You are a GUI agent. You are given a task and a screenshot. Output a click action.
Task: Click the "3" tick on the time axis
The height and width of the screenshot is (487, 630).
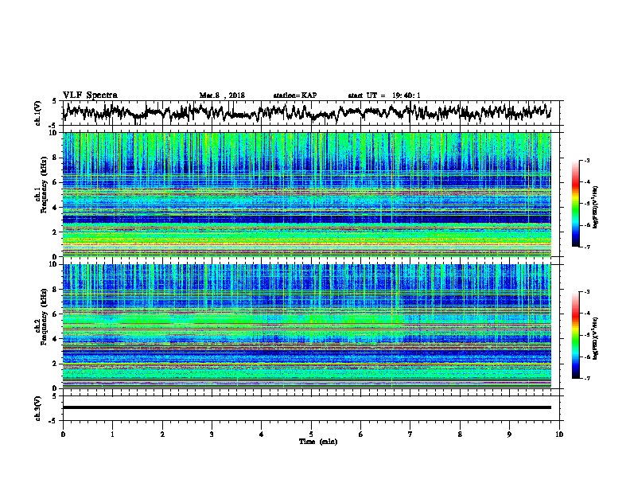coord(212,434)
